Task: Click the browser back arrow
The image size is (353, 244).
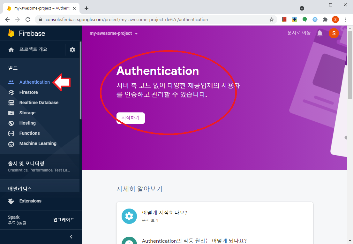Action: pos(7,19)
